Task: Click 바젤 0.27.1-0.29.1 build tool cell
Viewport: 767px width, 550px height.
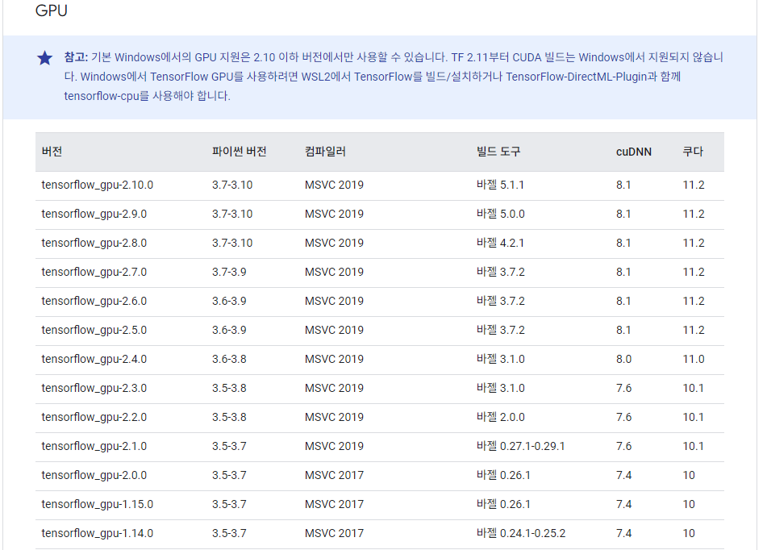Action: pos(520,446)
